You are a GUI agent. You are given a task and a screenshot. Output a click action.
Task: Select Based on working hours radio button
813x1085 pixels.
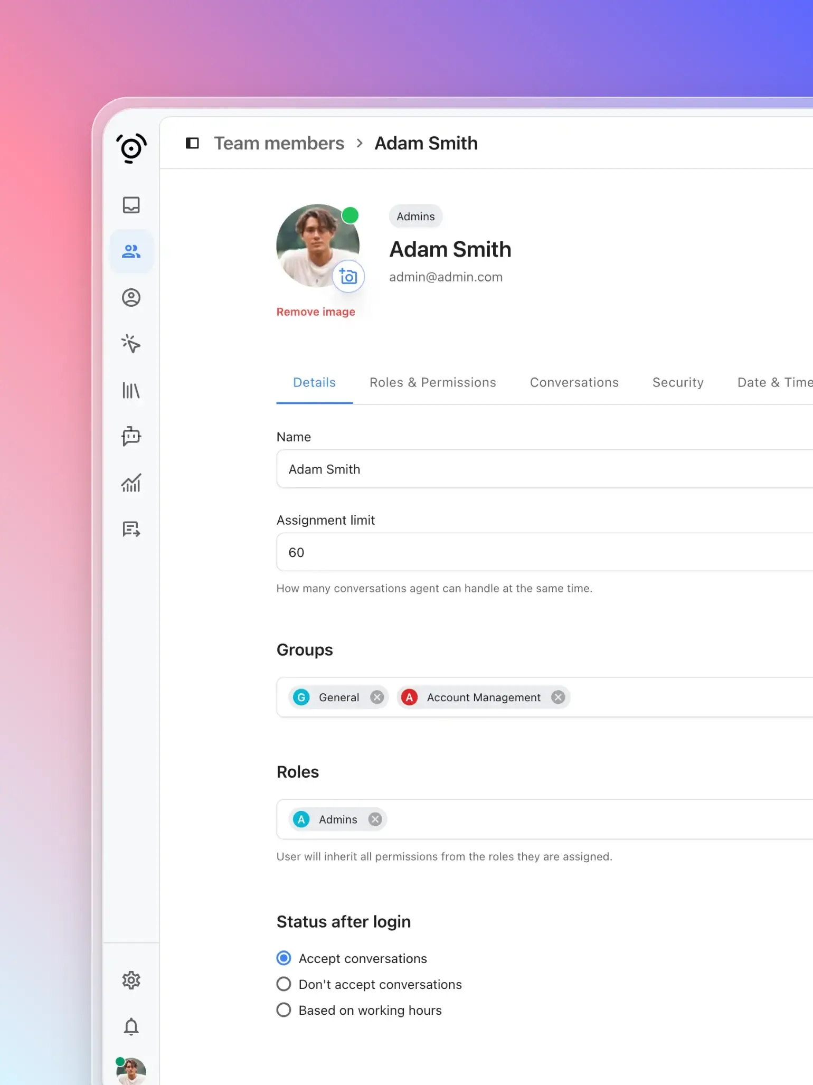click(283, 1010)
